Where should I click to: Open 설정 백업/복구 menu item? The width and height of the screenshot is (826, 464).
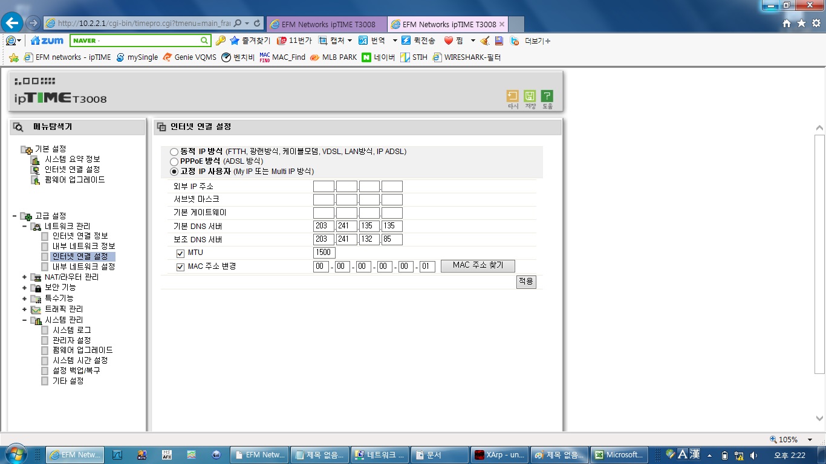76,370
